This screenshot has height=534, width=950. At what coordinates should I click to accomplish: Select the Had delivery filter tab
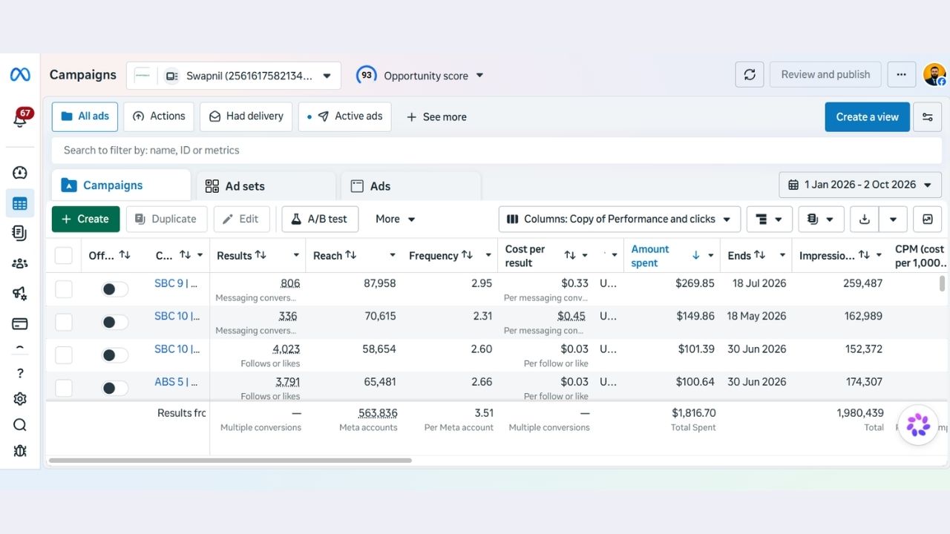pyautogui.click(x=246, y=116)
